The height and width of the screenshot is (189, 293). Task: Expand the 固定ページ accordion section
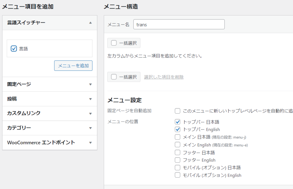pos(90,84)
